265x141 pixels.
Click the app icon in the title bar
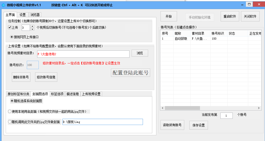[3, 5]
